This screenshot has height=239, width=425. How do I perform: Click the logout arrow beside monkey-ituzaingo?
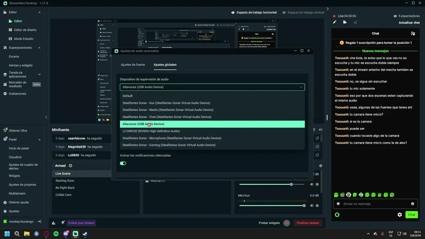coord(40,221)
